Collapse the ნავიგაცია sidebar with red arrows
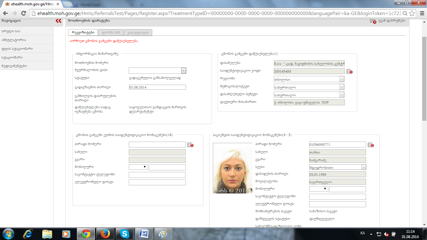 [x=58, y=21]
